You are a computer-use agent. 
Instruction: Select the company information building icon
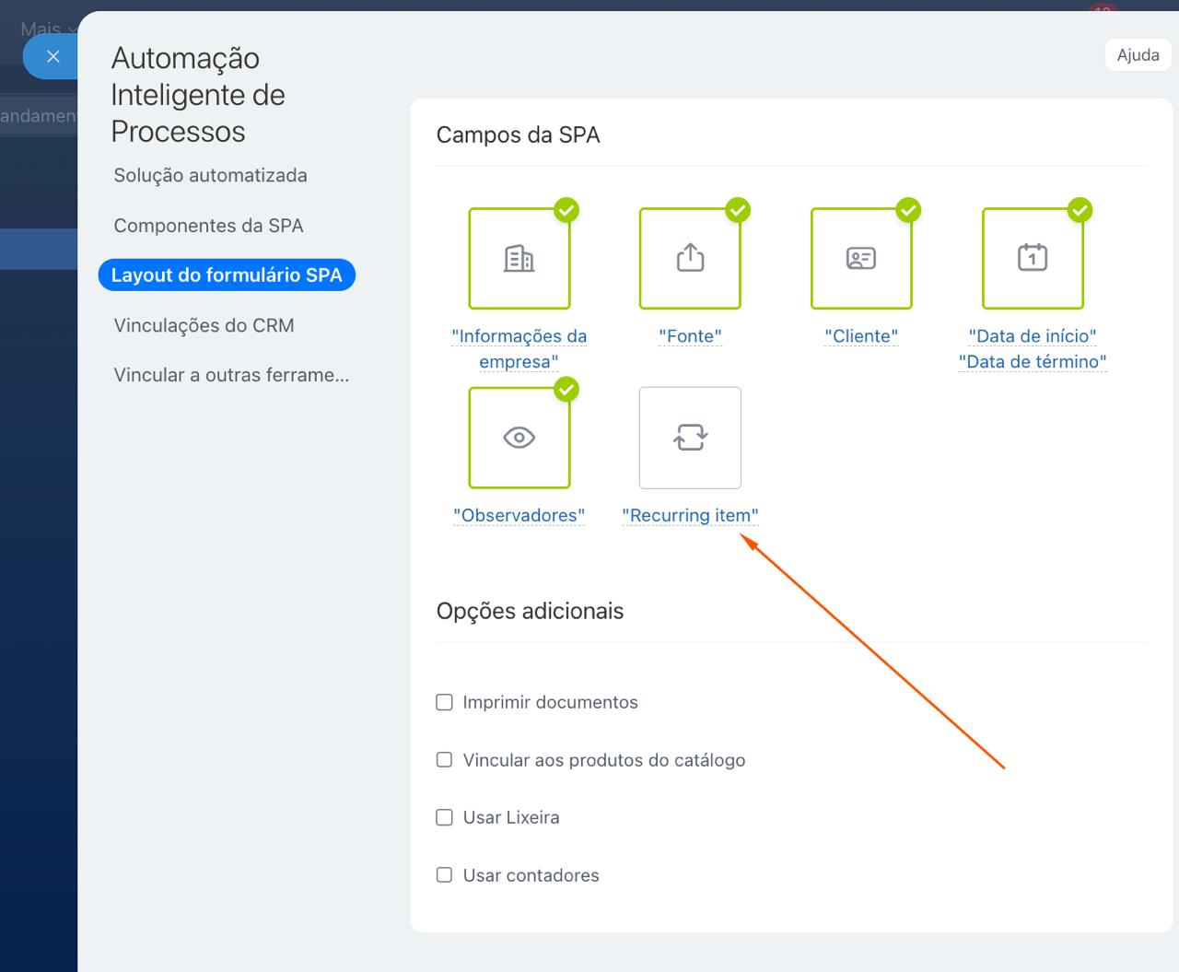click(519, 258)
